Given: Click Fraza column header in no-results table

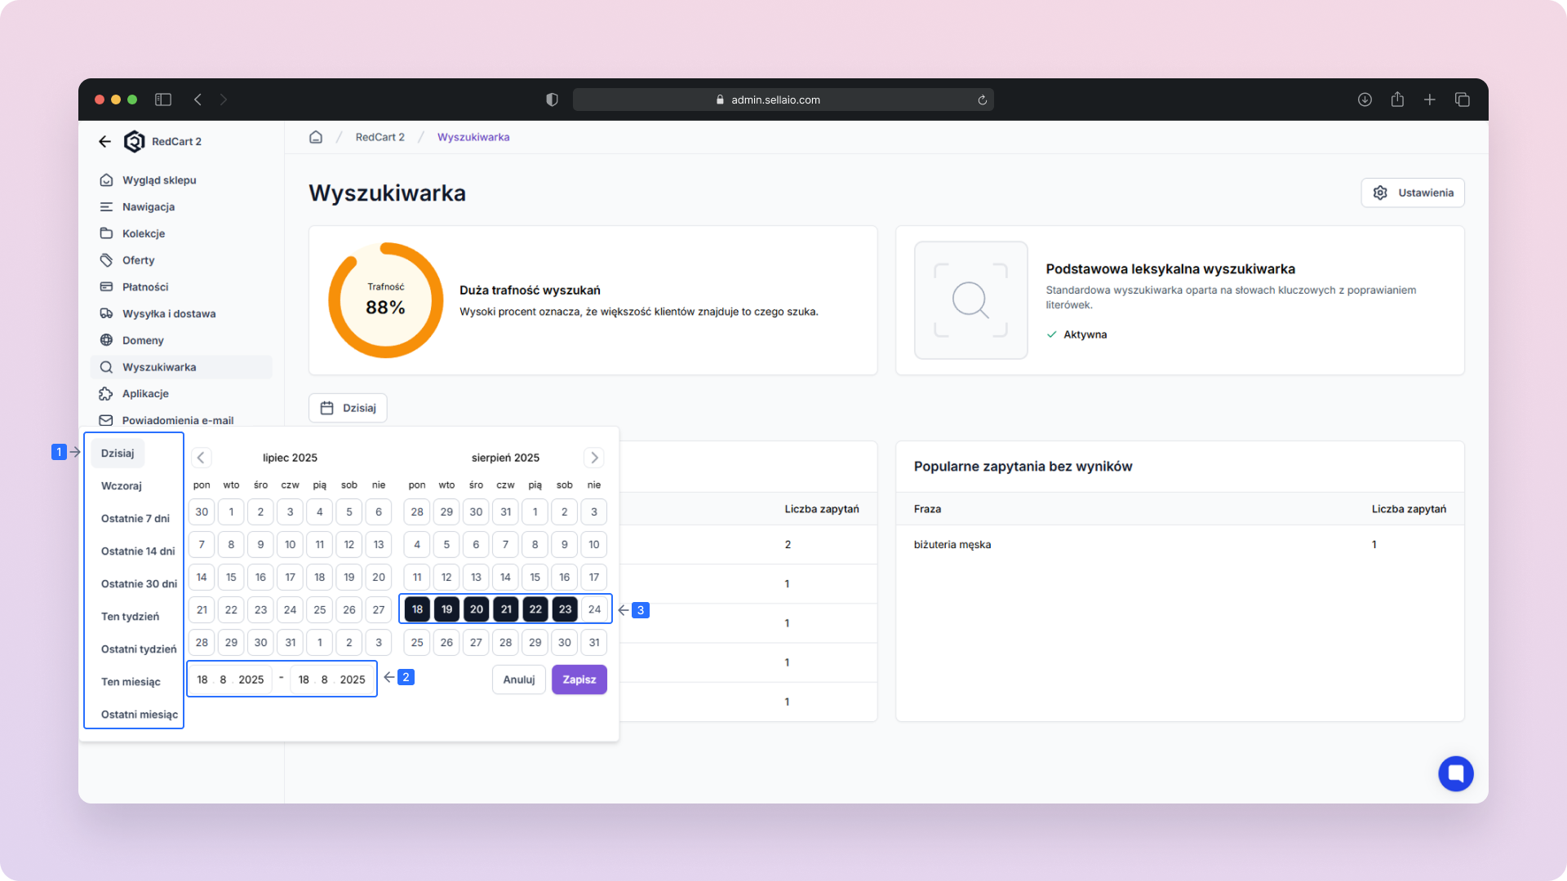Looking at the screenshot, I should coord(927,509).
